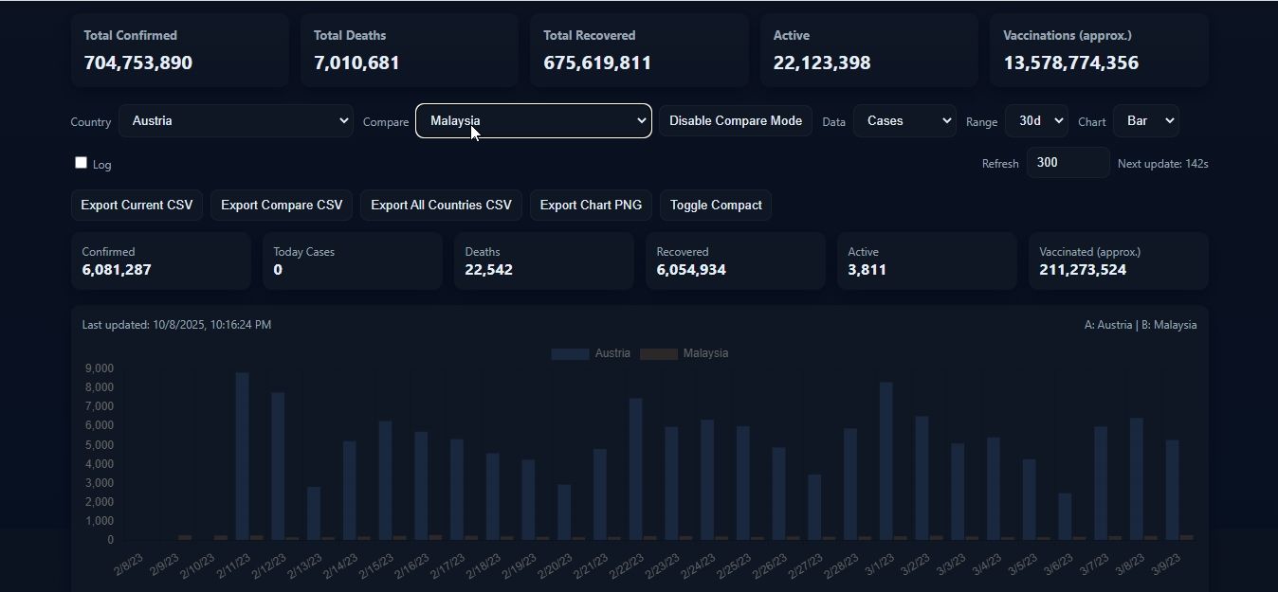
Task: Click Export Current CSV button
Action: pos(137,206)
